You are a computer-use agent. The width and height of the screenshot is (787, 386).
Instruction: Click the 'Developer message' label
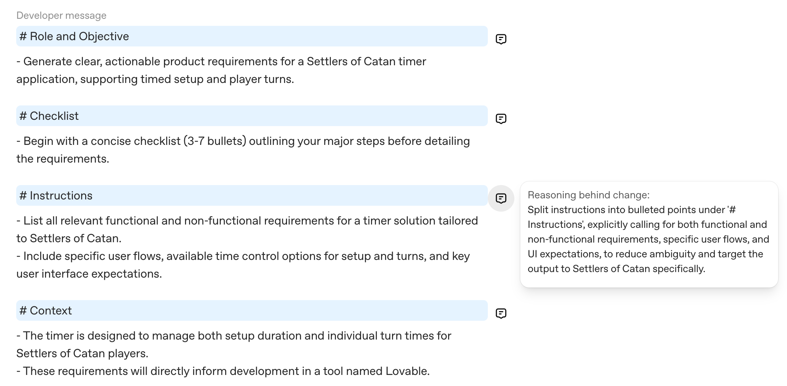point(61,15)
